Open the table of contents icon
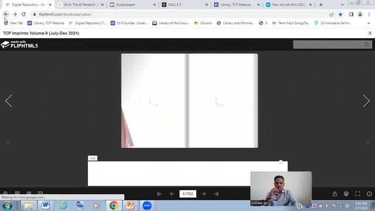Viewport: 375px width, 211px height. pyautogui.click(x=29, y=193)
